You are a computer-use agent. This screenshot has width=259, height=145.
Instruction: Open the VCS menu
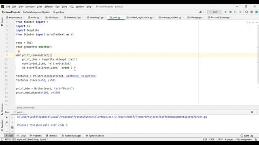pyautogui.click(x=71, y=6)
